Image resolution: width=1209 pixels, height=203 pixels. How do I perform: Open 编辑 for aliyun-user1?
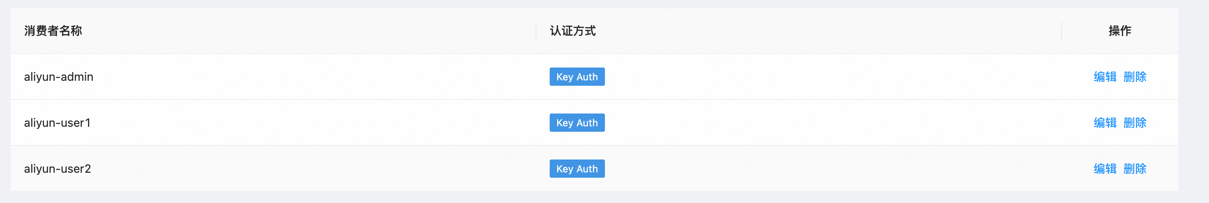pos(1105,123)
